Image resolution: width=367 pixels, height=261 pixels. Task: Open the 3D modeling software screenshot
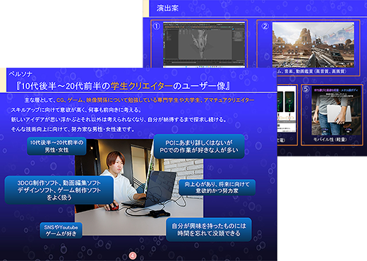(x=204, y=44)
